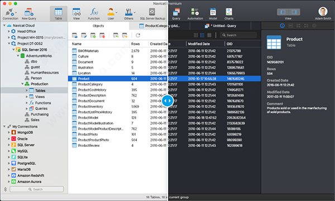Image resolution: width=335 pixels, height=201 pixels.
Task: Click the Design Table pencil icon
Action: [84, 35]
